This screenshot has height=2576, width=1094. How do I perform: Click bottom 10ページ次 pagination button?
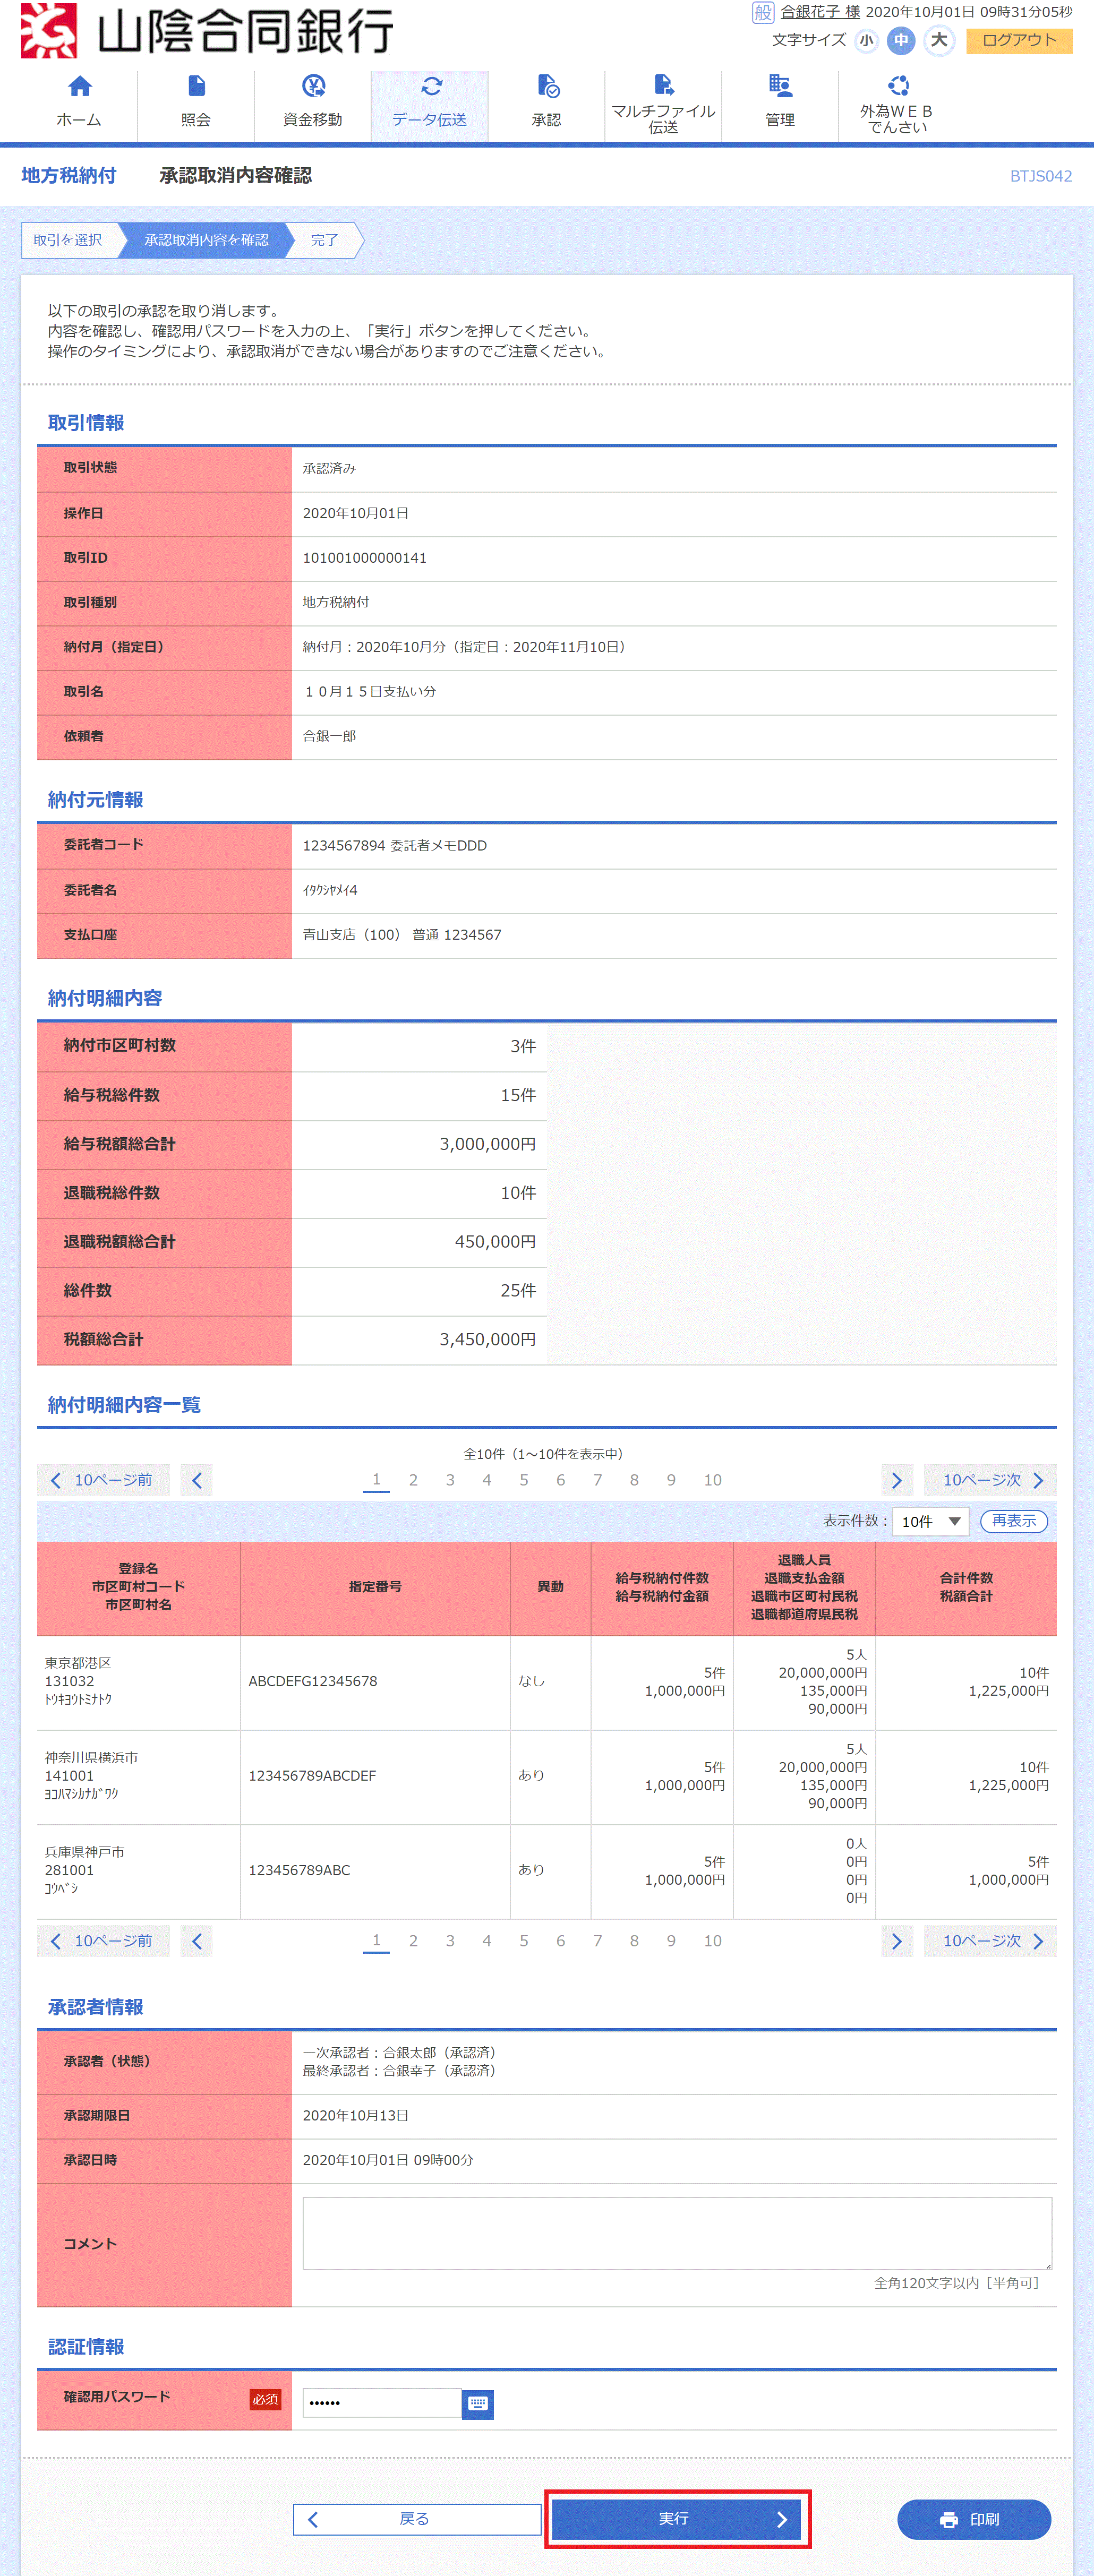click(990, 1941)
